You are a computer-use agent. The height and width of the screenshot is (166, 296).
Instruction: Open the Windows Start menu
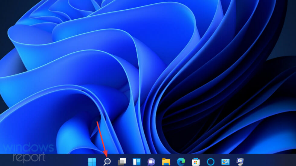[x=92, y=162]
